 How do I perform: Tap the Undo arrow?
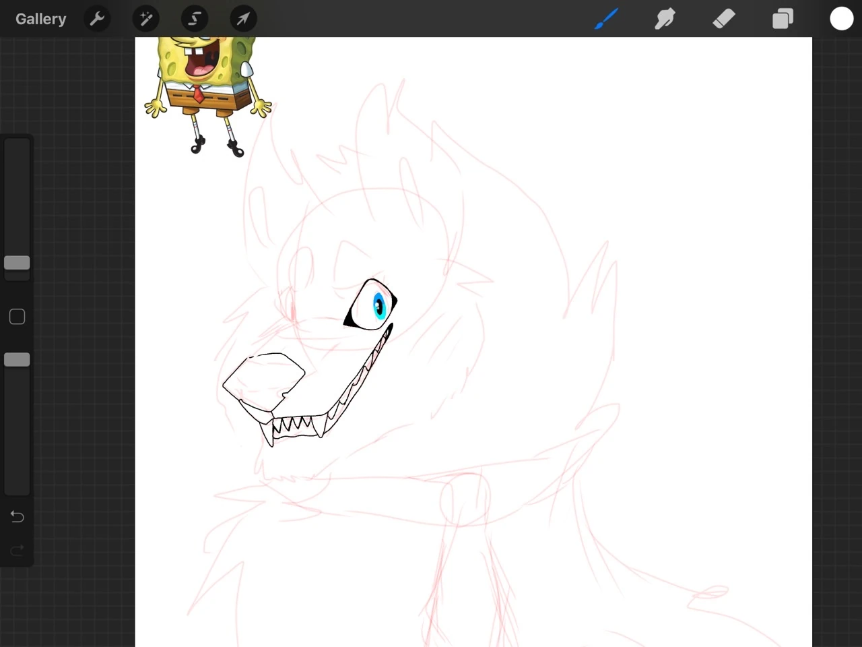pyautogui.click(x=17, y=516)
